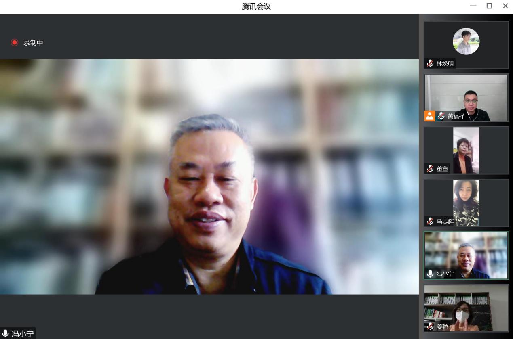Click the active mic icon in 冯小宁's sidebar tile
513x339 pixels.
(x=430, y=274)
